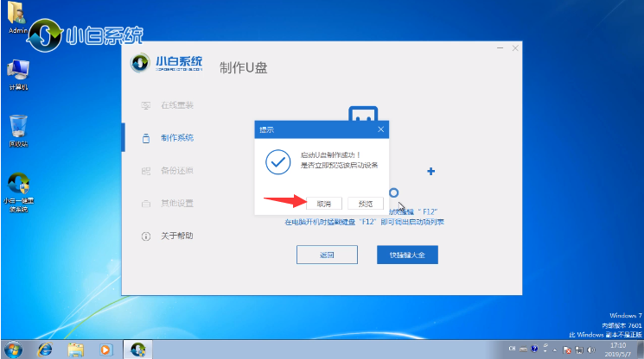Viewport: 644px width, 359px height.
Task: Click 取消 button in the prompt dialog
Action: (323, 204)
